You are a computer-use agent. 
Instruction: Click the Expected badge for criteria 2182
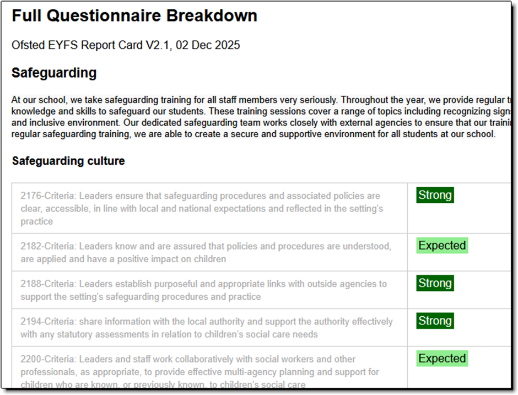pos(442,246)
